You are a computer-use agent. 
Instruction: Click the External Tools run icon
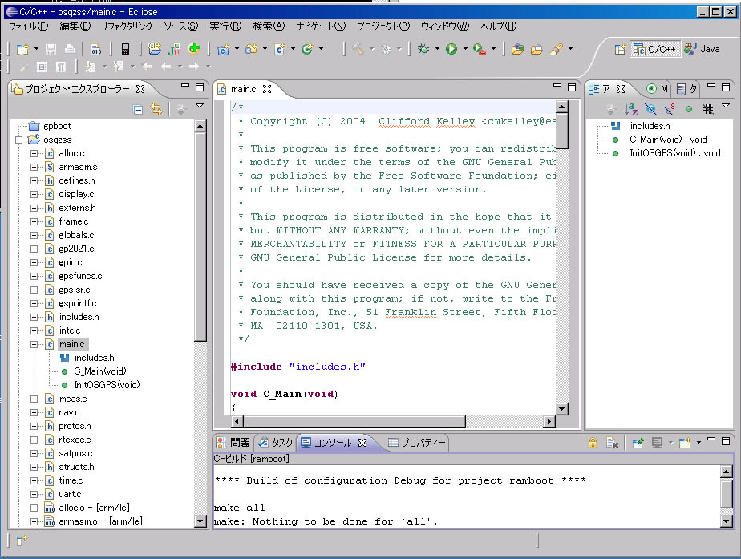[x=479, y=49]
